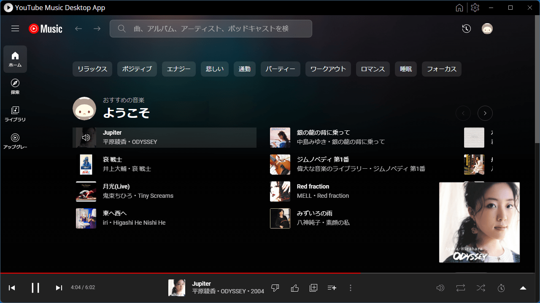Select the エナジー mood chip
The width and height of the screenshot is (540, 303).
pyautogui.click(x=179, y=69)
